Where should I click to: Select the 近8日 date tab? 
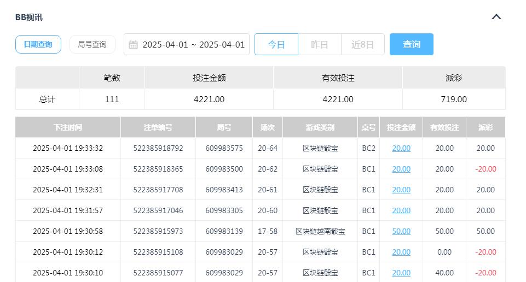pos(362,44)
